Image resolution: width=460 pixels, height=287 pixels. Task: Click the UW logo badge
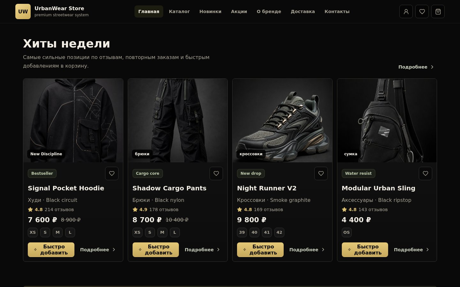click(x=23, y=11)
